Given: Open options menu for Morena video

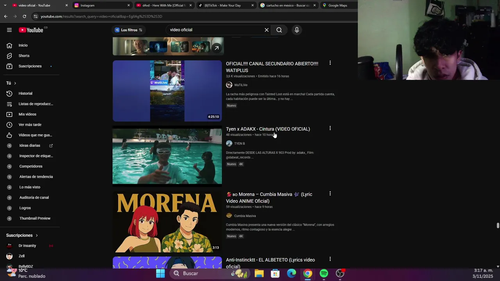Looking at the screenshot, I should [x=330, y=193].
